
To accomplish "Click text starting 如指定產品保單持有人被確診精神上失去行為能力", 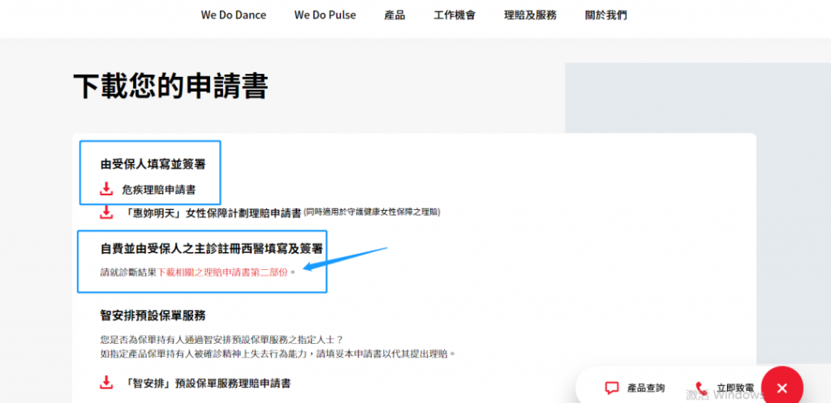I will click(278, 354).
